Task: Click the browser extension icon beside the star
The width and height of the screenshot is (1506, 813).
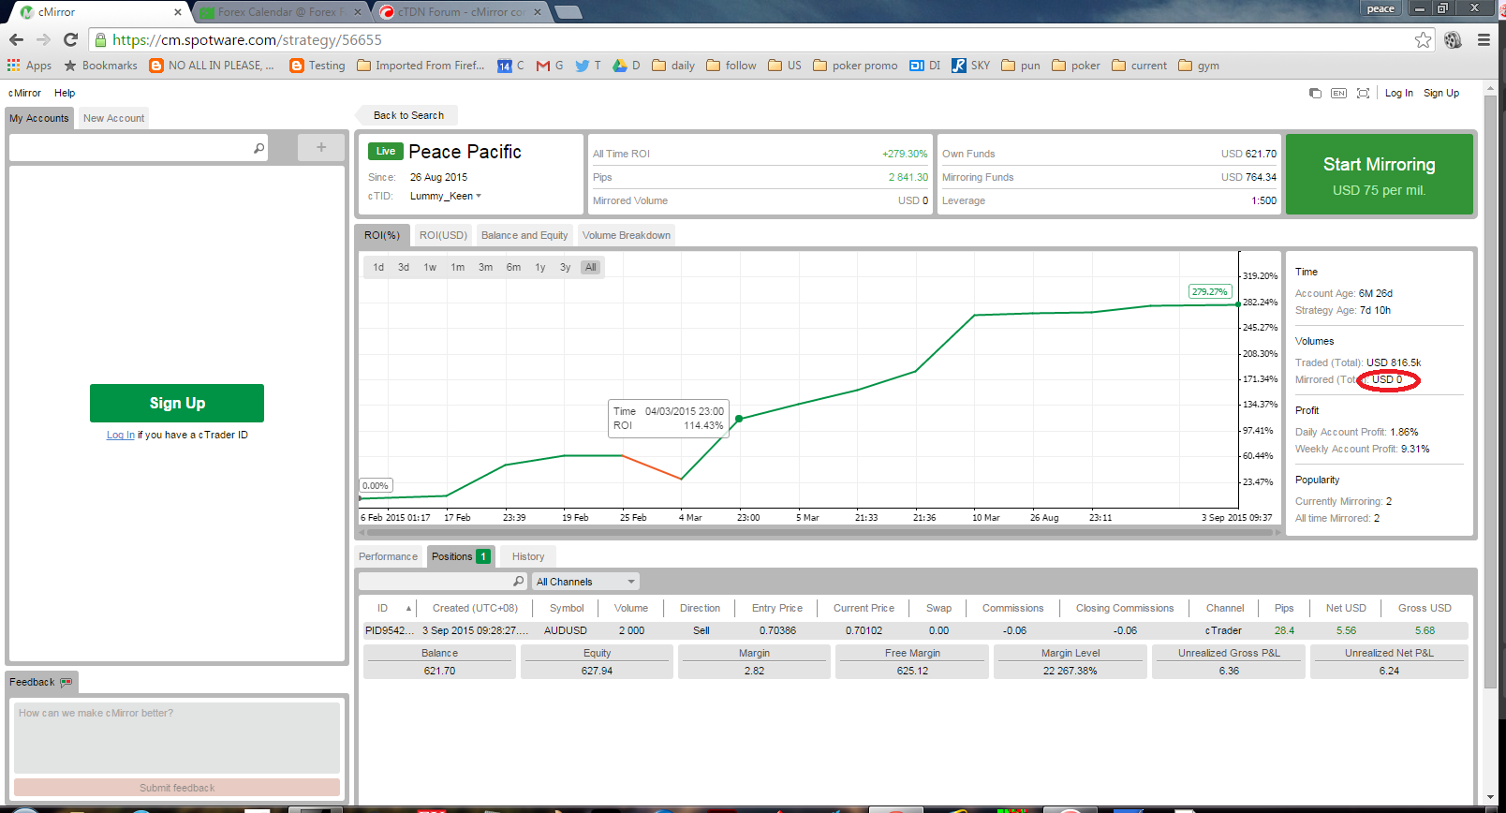Action: tap(1453, 39)
